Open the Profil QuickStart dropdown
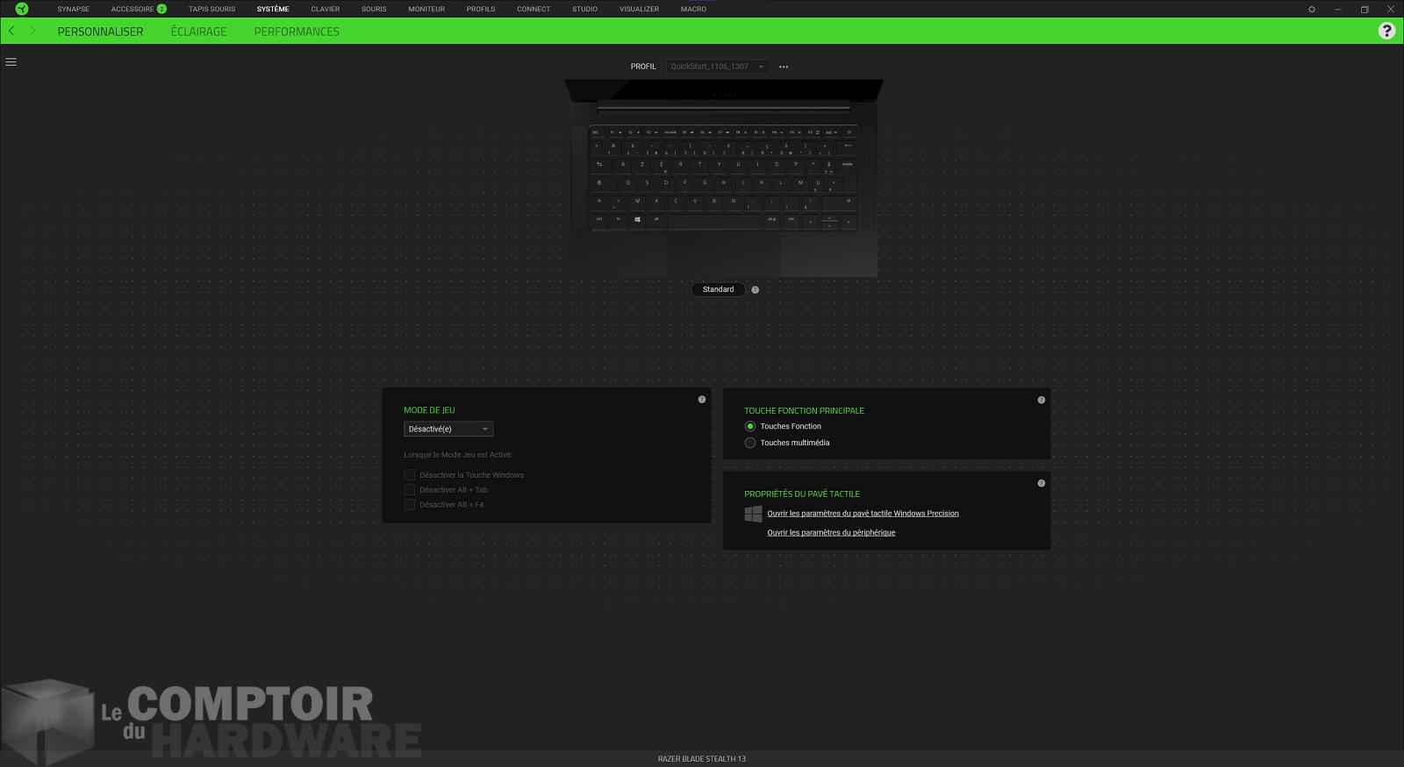Image resolution: width=1404 pixels, height=767 pixels. tap(717, 67)
